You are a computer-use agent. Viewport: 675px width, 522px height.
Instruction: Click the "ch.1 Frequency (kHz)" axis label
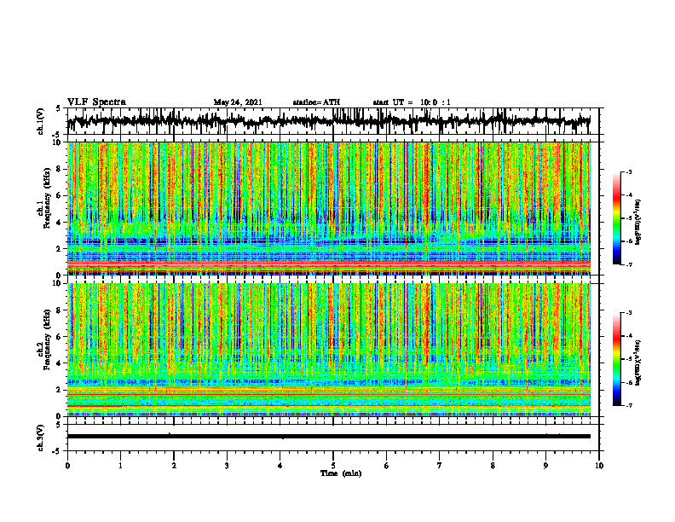tap(43, 198)
